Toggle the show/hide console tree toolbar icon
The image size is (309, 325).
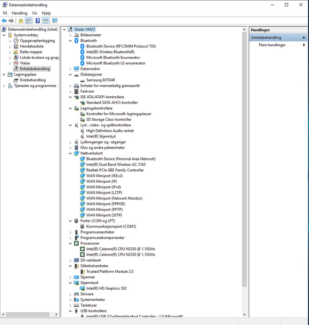[28, 21]
